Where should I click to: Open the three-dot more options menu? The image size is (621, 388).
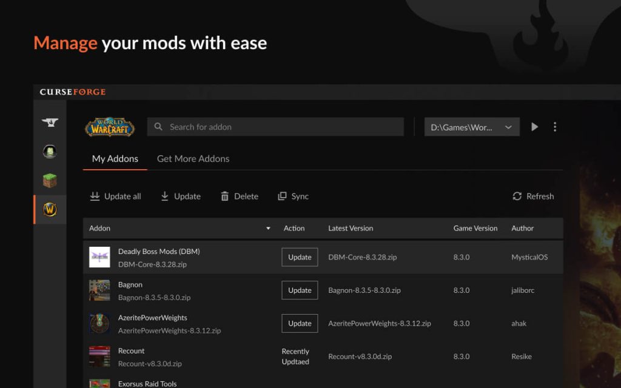[x=554, y=127]
